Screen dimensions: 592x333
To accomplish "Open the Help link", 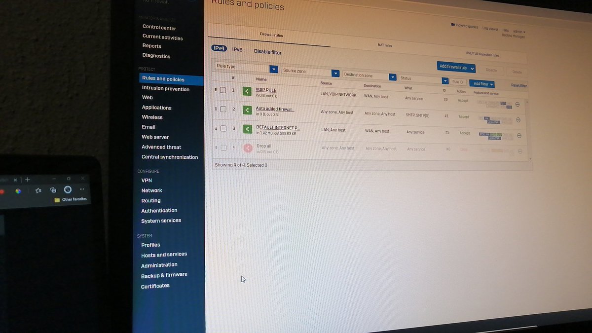I will (506, 31).
